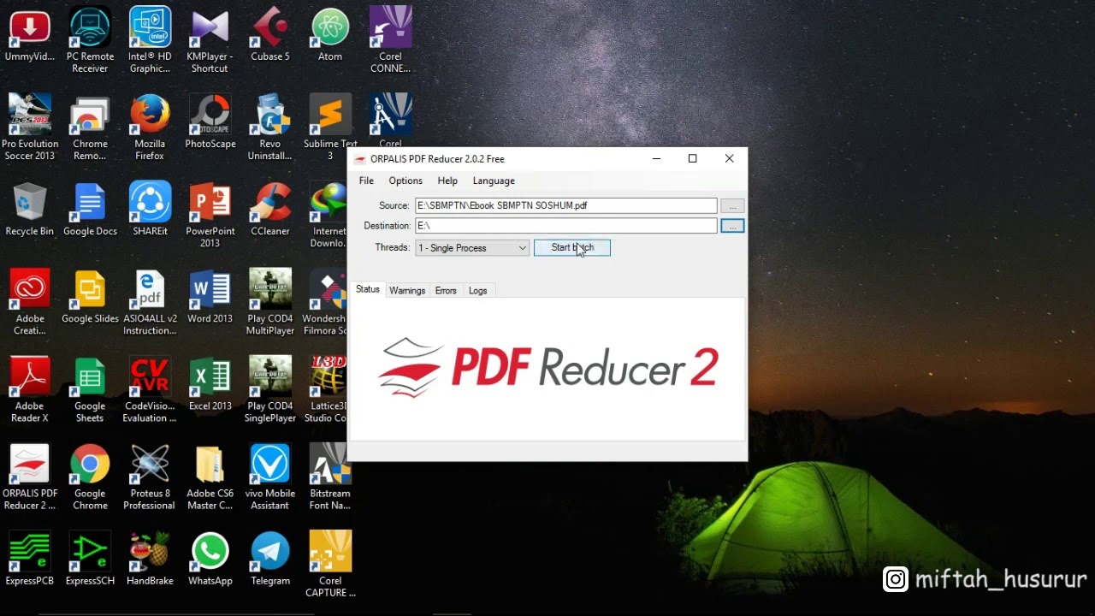The height and width of the screenshot is (616, 1095).
Task: Click the Destination path input field
Action: 565,226
